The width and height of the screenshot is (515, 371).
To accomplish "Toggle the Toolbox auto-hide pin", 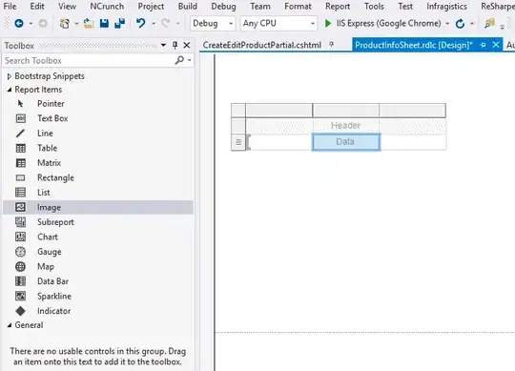I will click(x=175, y=46).
